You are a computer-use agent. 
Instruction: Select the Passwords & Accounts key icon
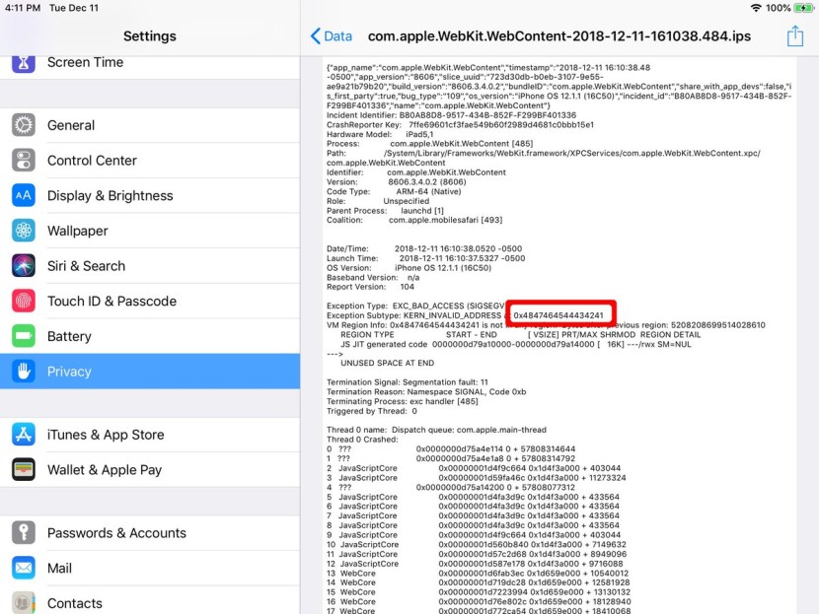[23, 532]
